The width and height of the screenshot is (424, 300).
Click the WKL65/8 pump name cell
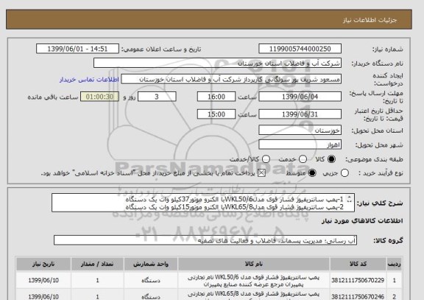click(x=254, y=295)
